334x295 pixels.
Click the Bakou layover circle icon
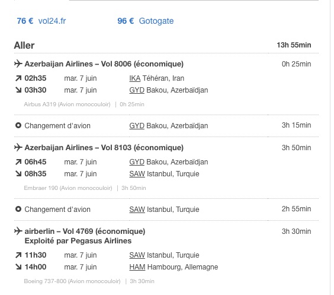click(x=18, y=125)
